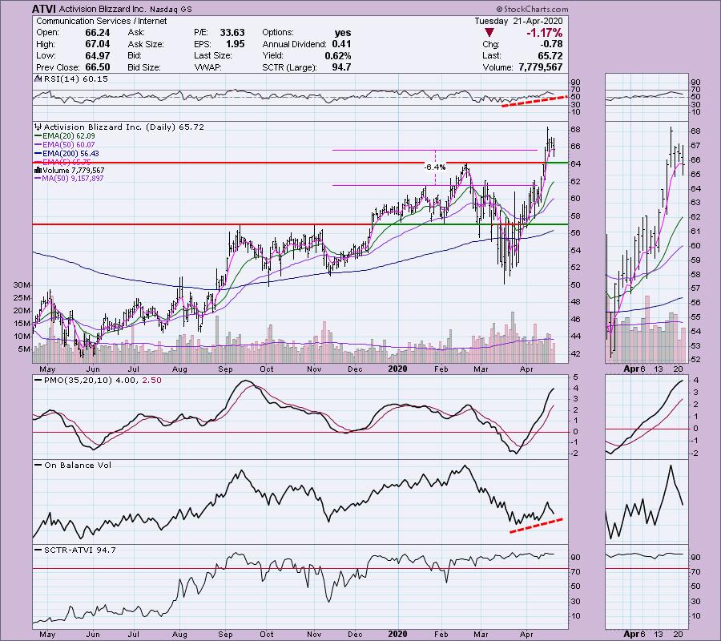Click the On Balance Vol panel label

(78, 466)
